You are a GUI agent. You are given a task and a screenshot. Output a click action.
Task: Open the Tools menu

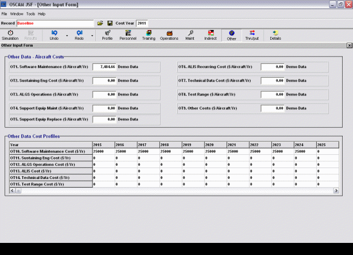tap(30, 14)
